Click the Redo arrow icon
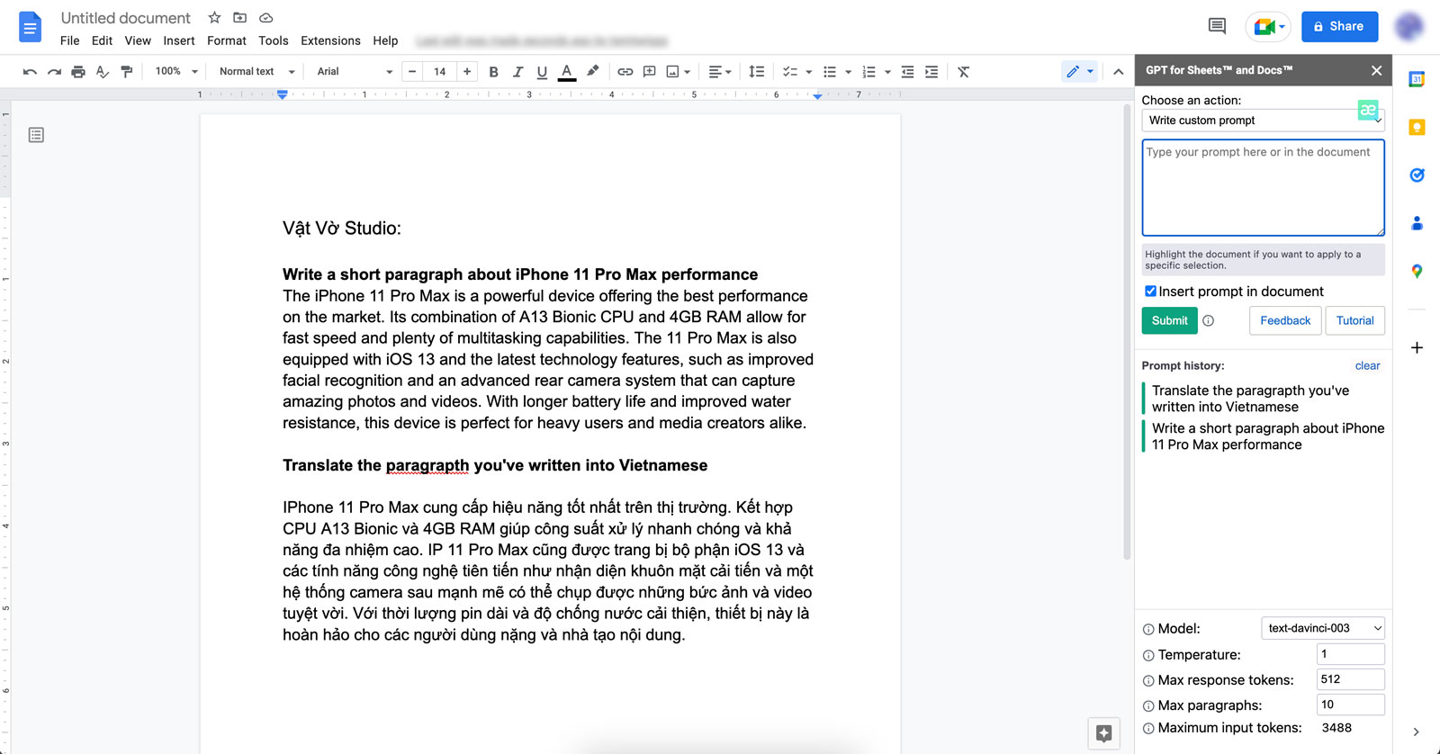1440x754 pixels. click(x=54, y=72)
